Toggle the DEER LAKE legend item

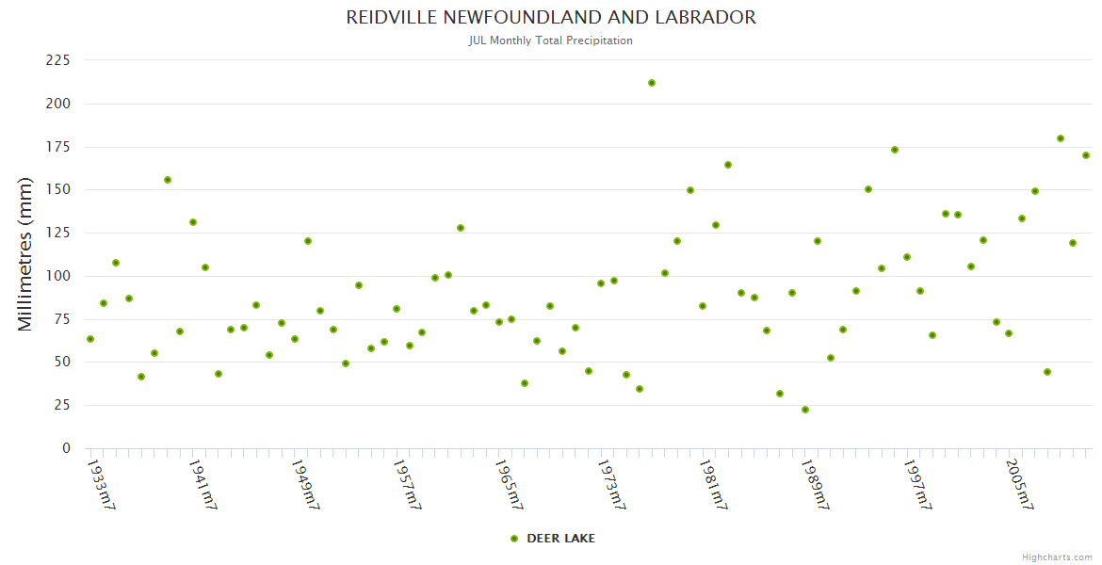(x=560, y=539)
